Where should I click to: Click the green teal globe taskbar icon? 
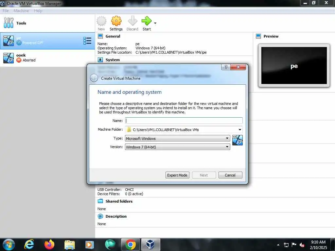tap(110, 244)
